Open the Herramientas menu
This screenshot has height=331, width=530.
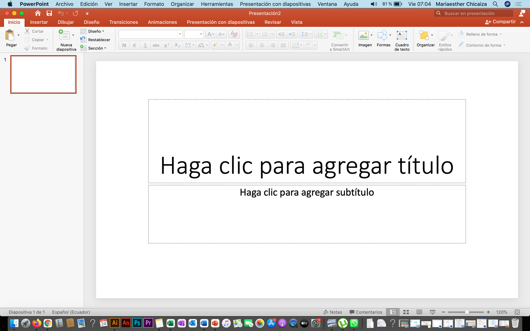point(217,4)
